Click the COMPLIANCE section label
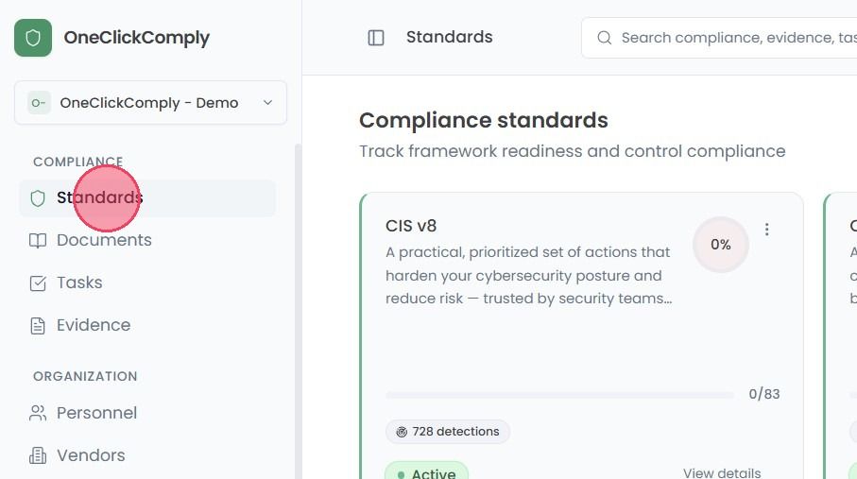The height and width of the screenshot is (479, 857). [x=78, y=162]
